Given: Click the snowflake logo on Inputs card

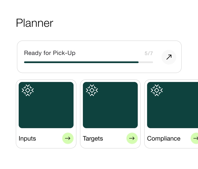Looking at the screenshot, I should pyautogui.click(x=28, y=90).
